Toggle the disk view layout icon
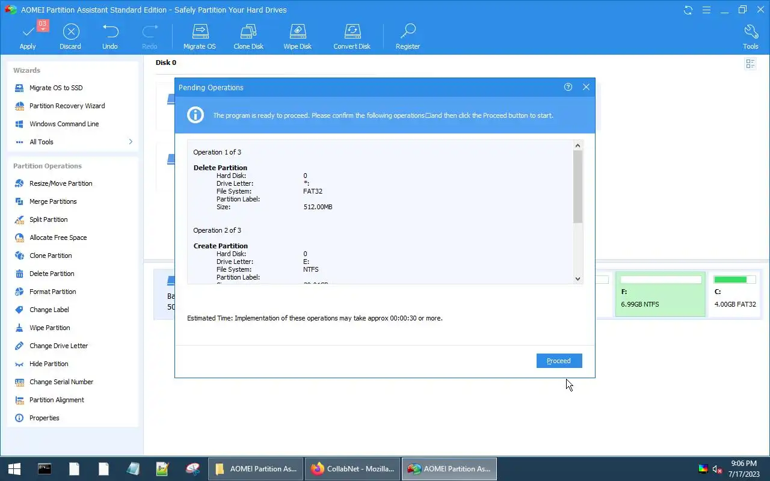Screen dimensions: 770x481 click(750, 64)
